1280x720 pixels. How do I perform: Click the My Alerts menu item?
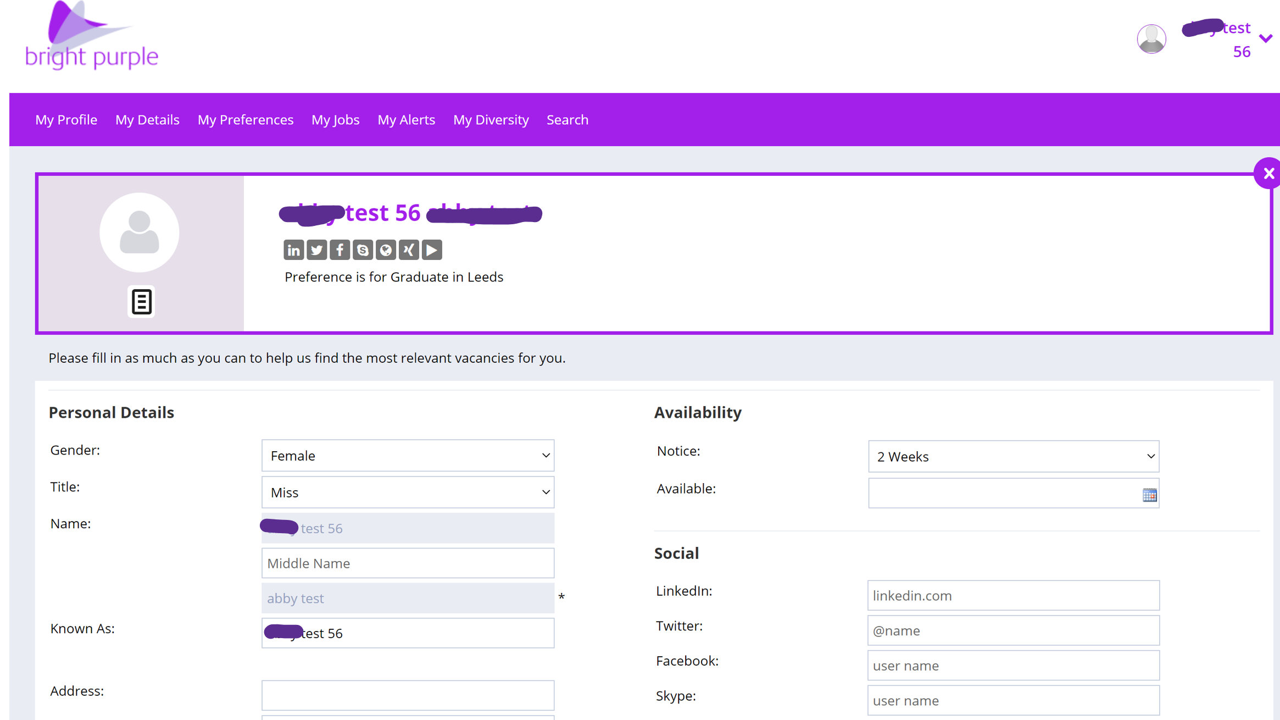click(406, 120)
